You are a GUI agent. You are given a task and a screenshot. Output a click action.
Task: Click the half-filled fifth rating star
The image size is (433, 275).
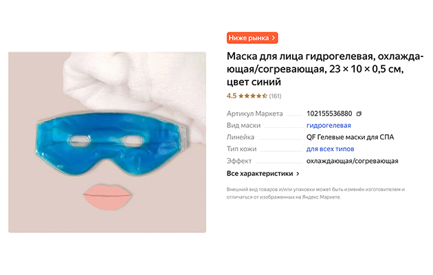265,96
